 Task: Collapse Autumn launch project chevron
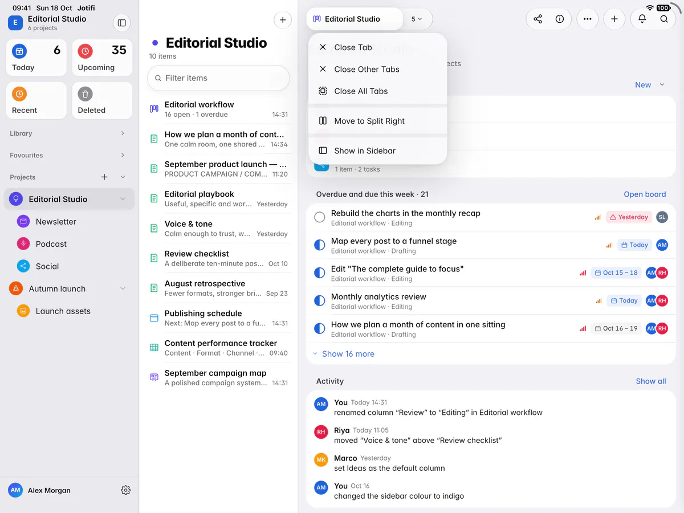click(123, 288)
